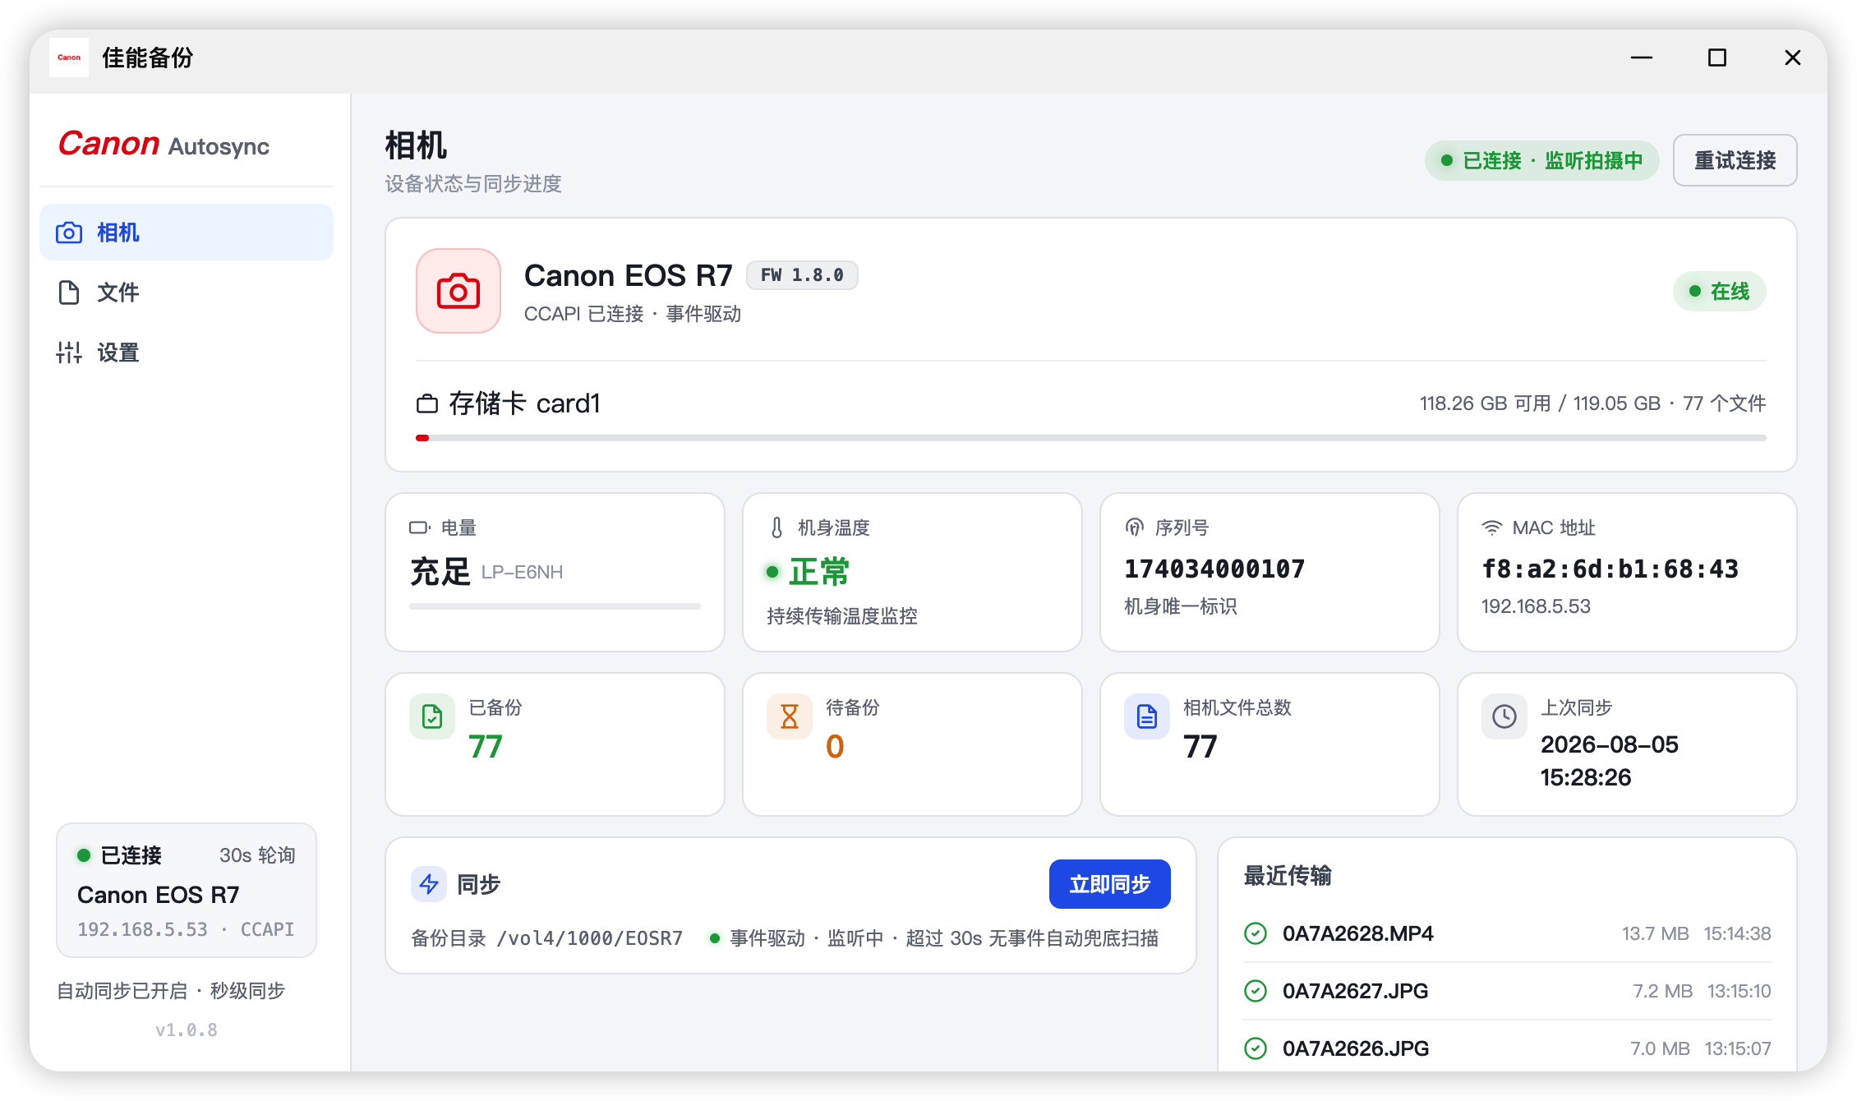Image resolution: width=1857 pixels, height=1101 pixels.
Task: Click the FW 1.8.0 firmware badge
Action: [802, 275]
